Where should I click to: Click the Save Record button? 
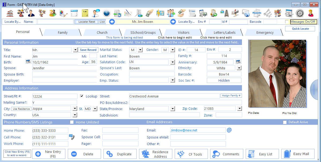coord(88,50)
